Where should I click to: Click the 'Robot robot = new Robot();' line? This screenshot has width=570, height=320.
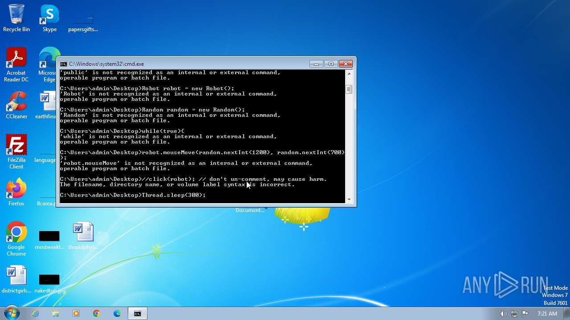pyautogui.click(x=147, y=88)
